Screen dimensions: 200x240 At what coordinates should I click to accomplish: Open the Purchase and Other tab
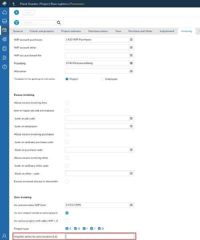pyautogui.click(x=140, y=31)
